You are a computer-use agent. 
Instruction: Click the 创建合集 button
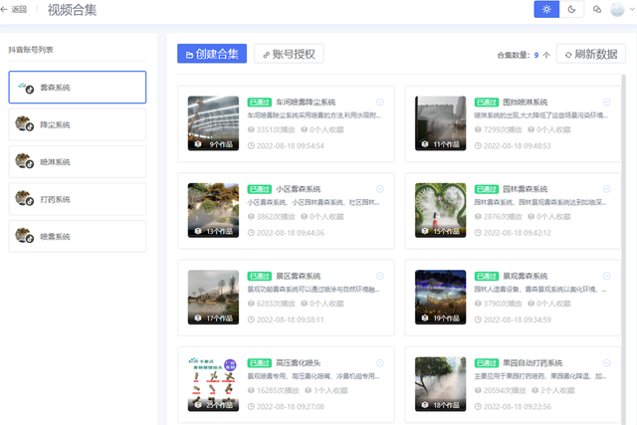(212, 54)
